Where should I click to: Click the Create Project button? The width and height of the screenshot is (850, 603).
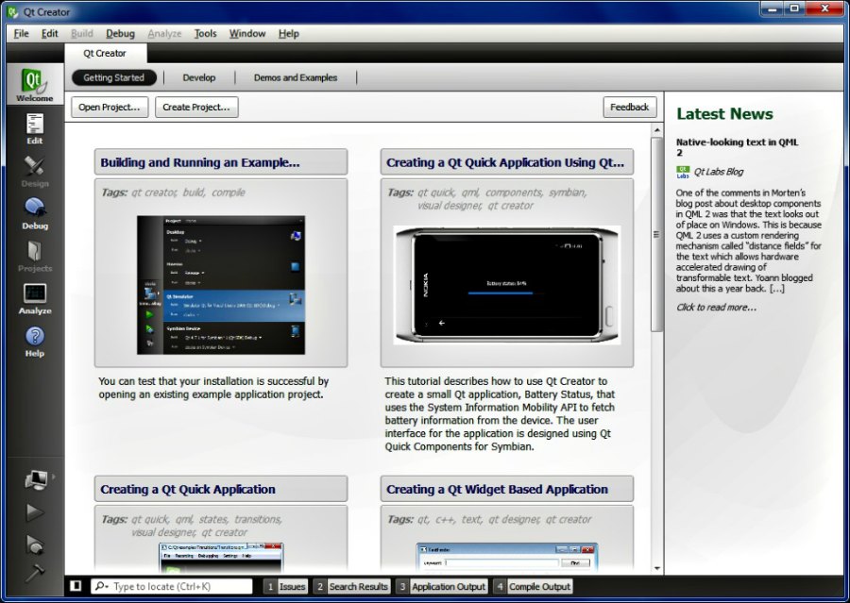click(x=196, y=107)
